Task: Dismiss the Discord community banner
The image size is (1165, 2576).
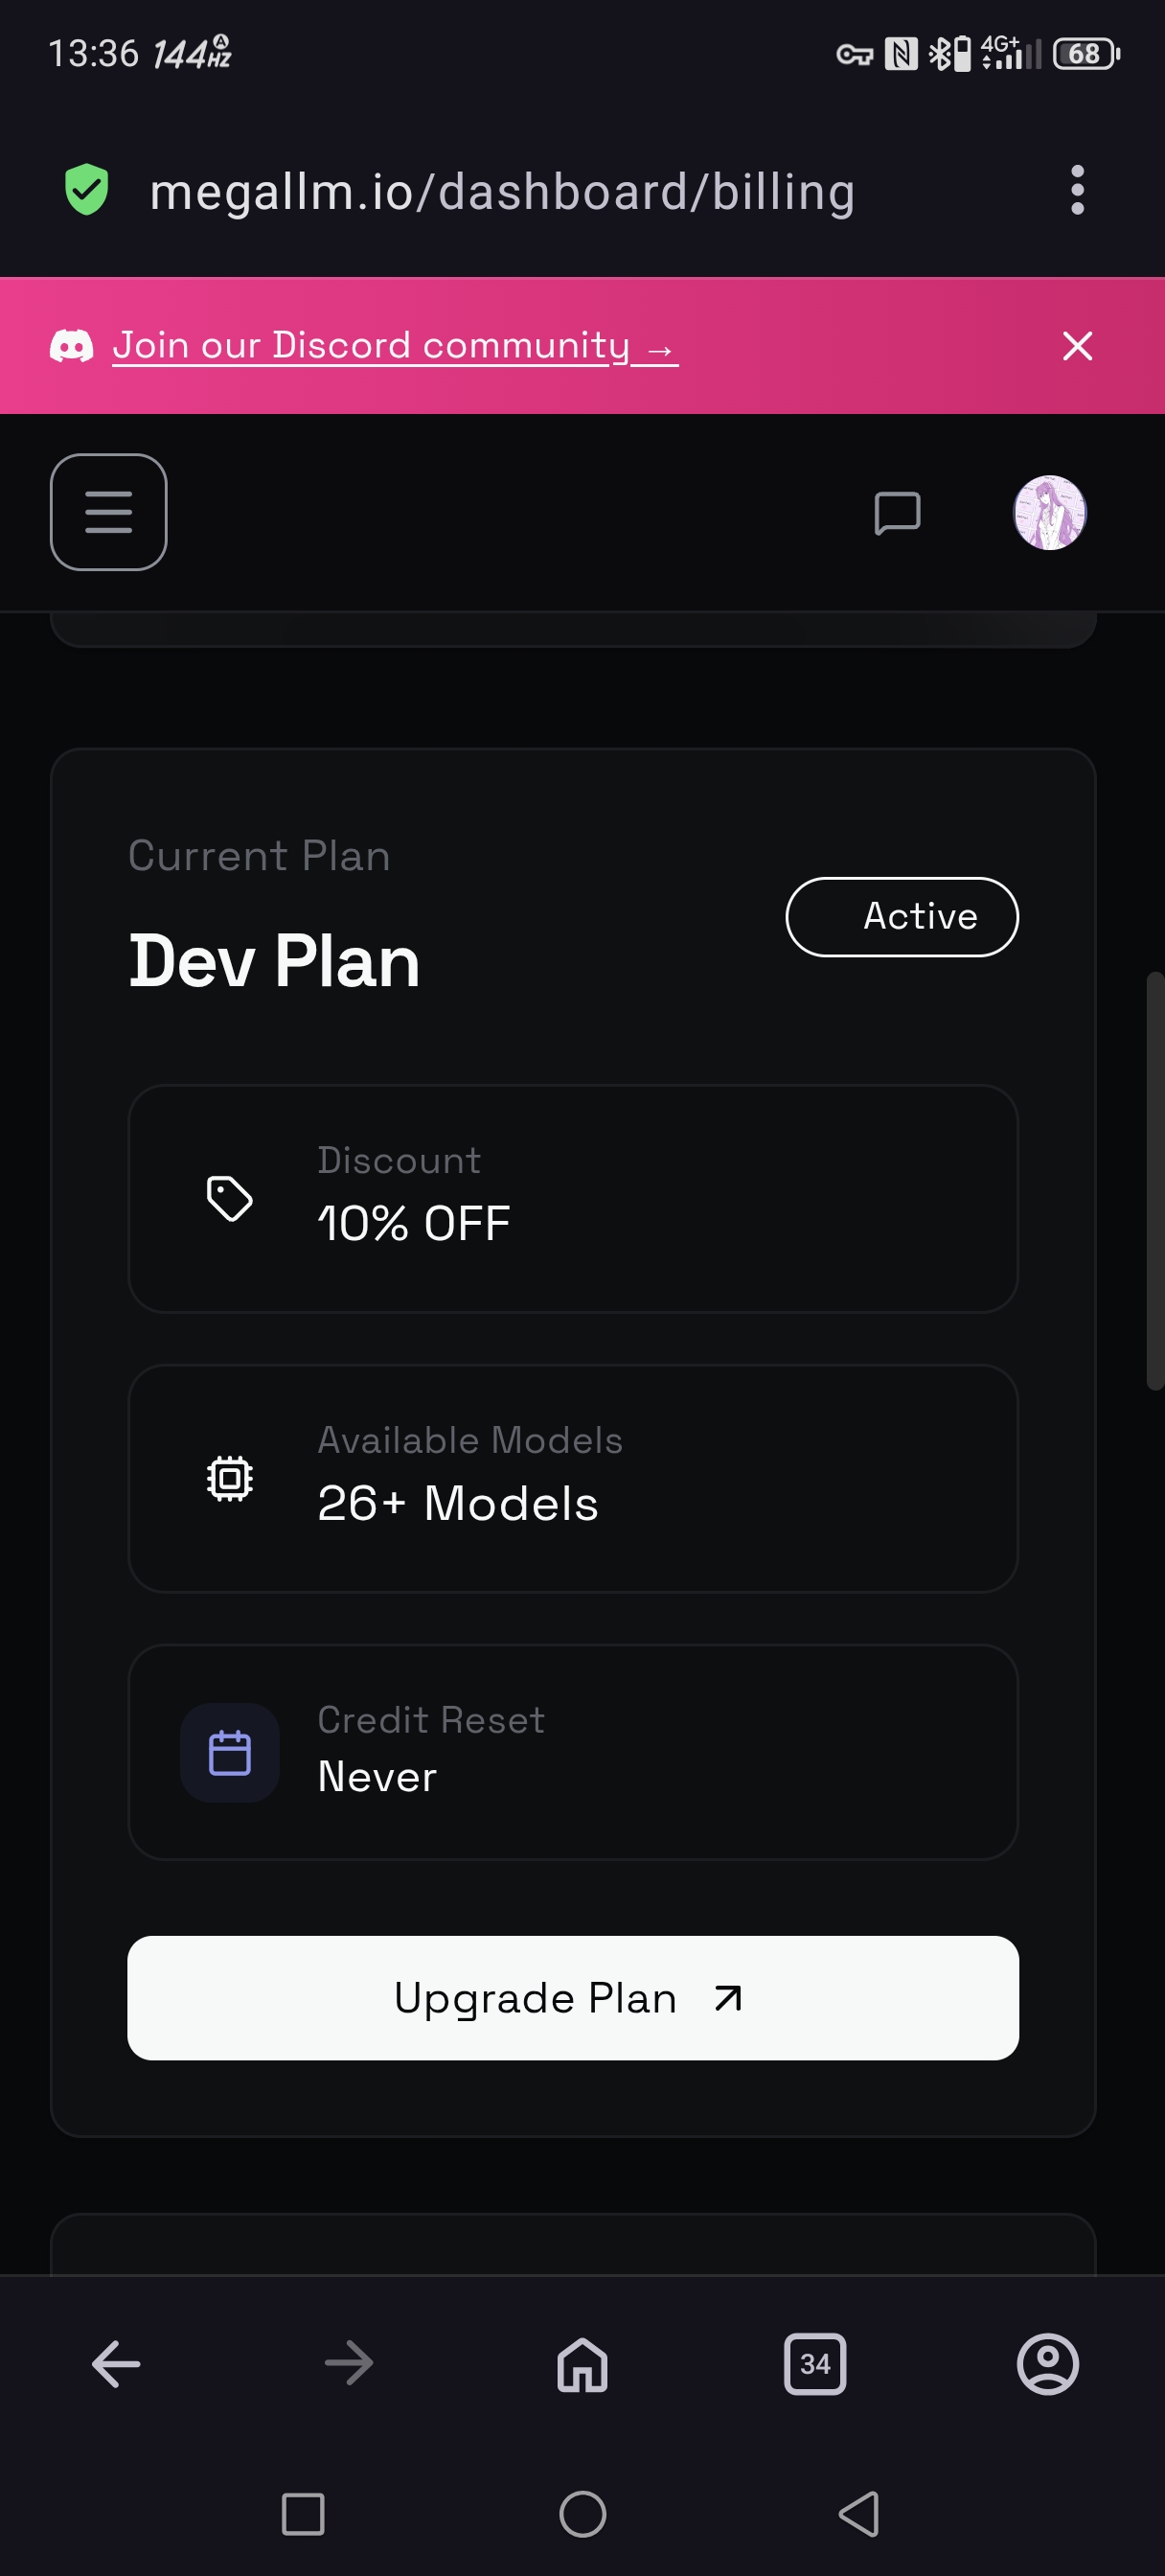Action: pyautogui.click(x=1077, y=346)
